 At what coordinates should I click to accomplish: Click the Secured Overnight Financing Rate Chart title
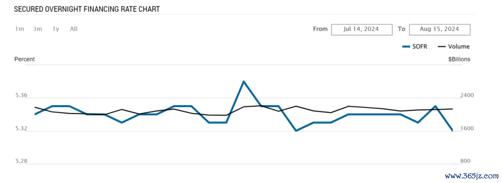pyautogui.click(x=87, y=9)
